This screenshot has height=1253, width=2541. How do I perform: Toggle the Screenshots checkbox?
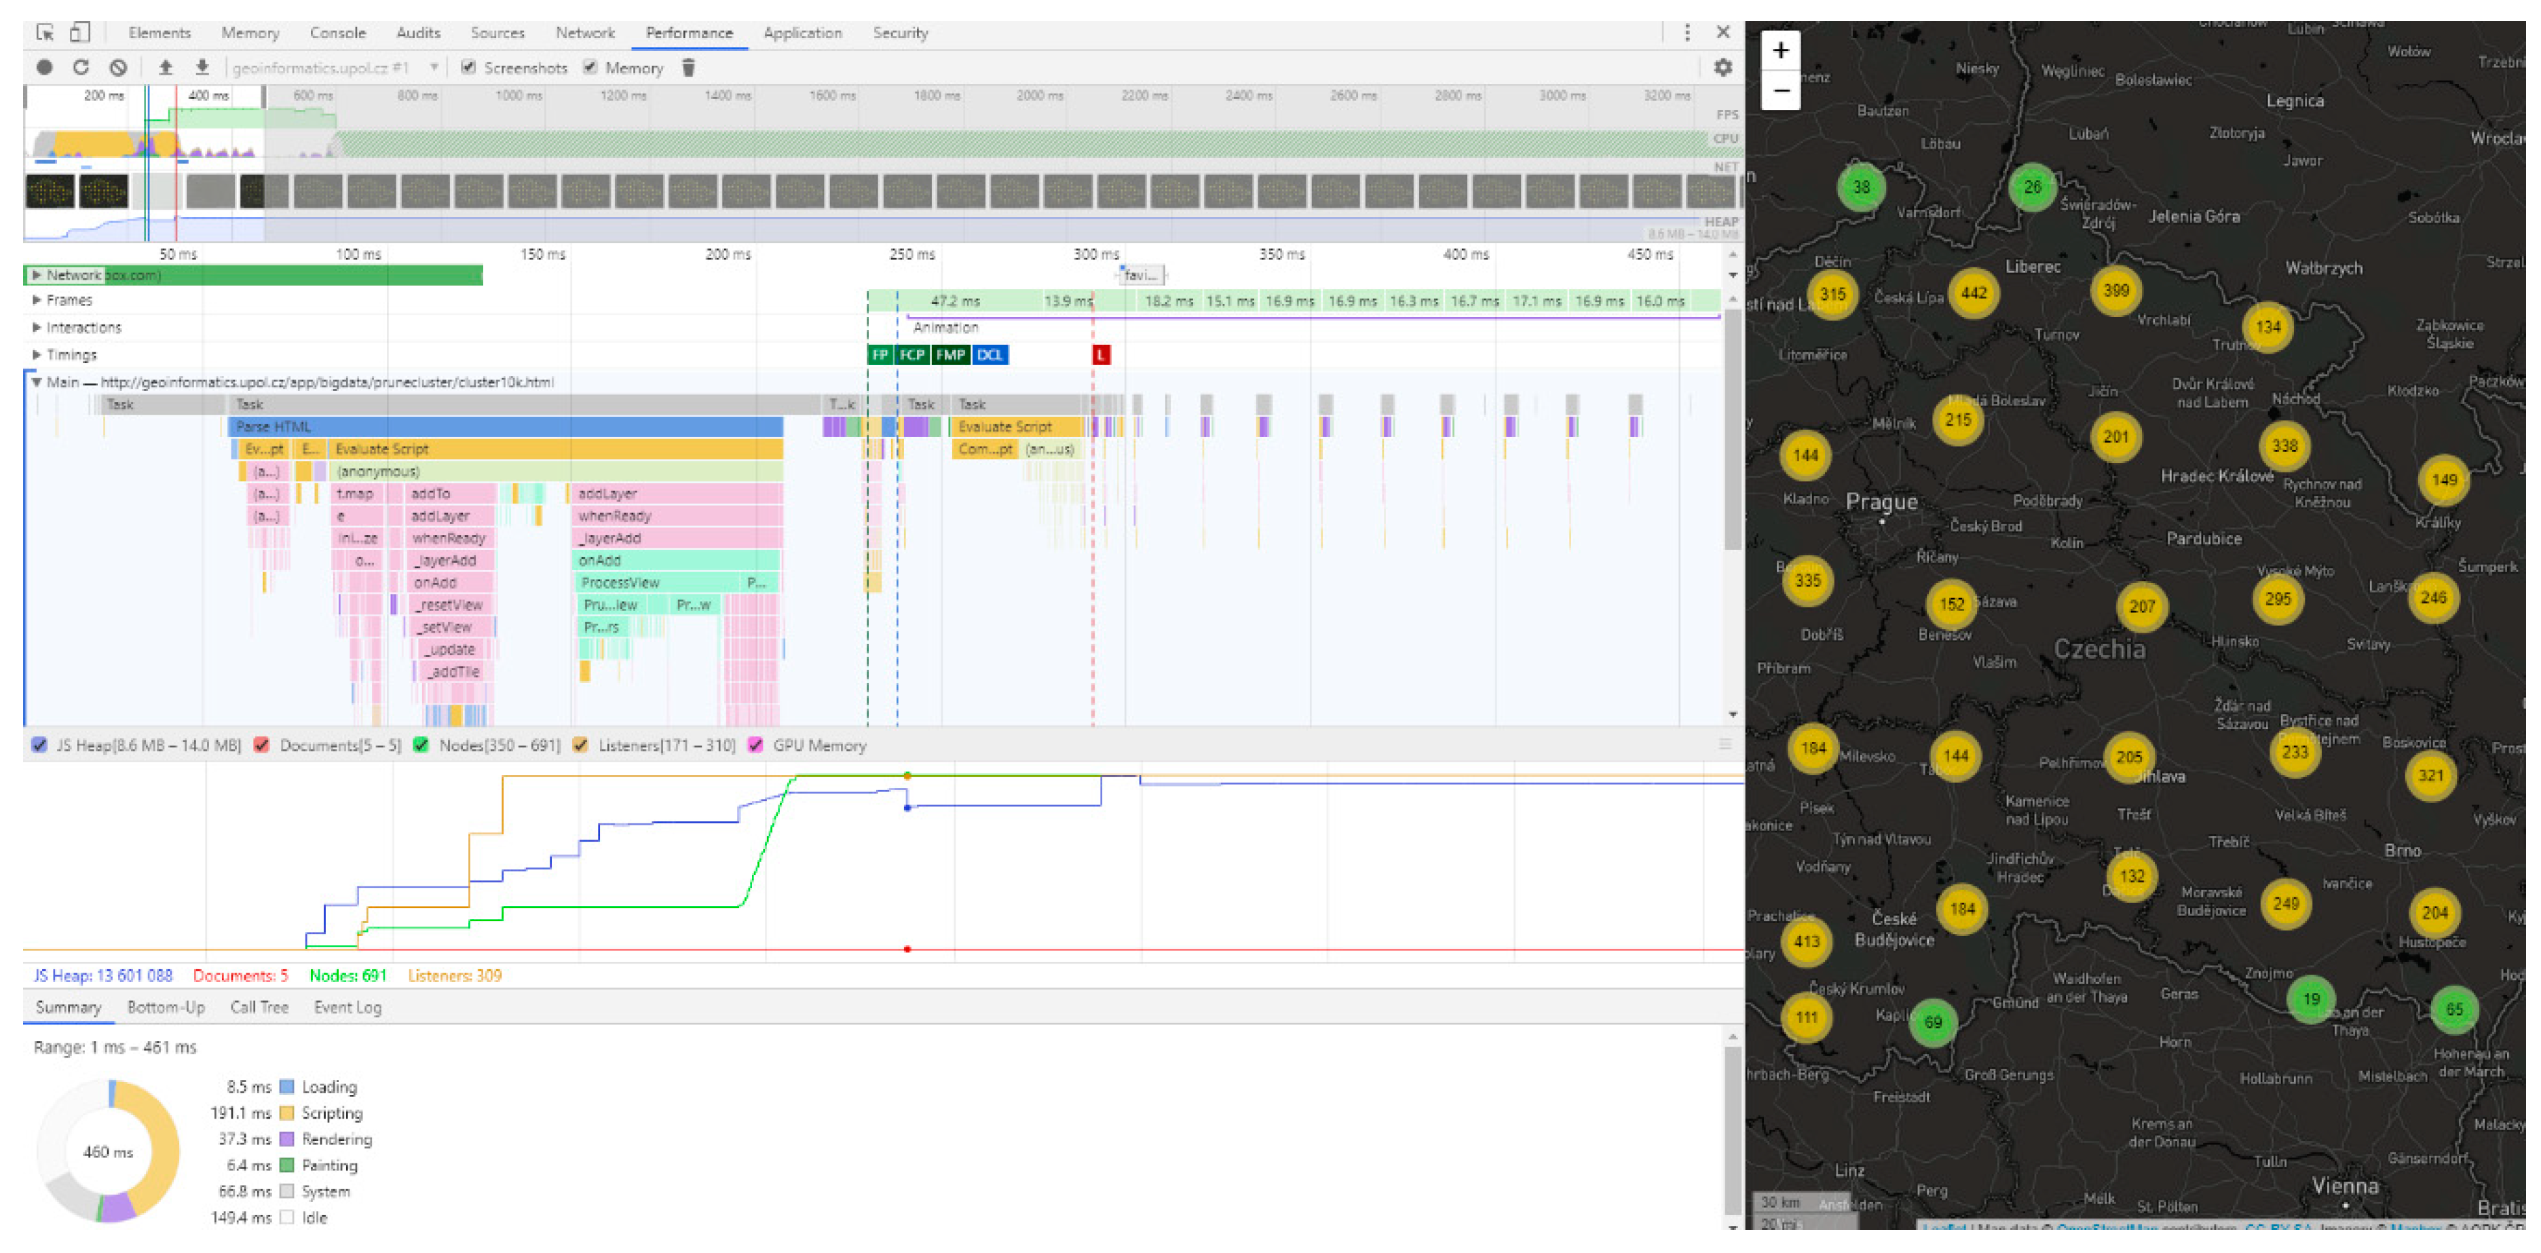pos(468,68)
